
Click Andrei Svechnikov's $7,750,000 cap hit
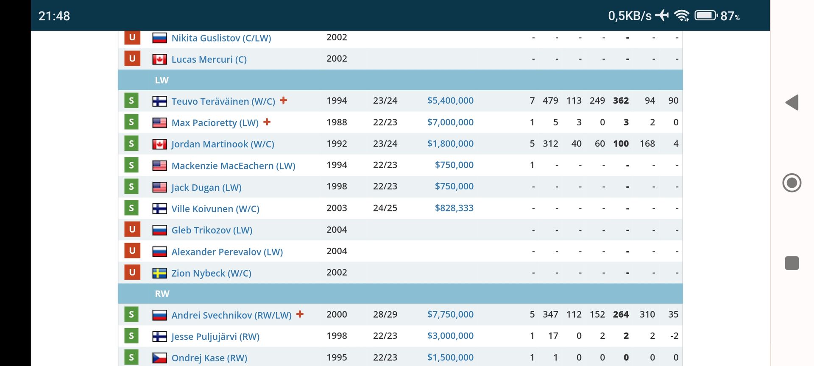pyautogui.click(x=450, y=314)
